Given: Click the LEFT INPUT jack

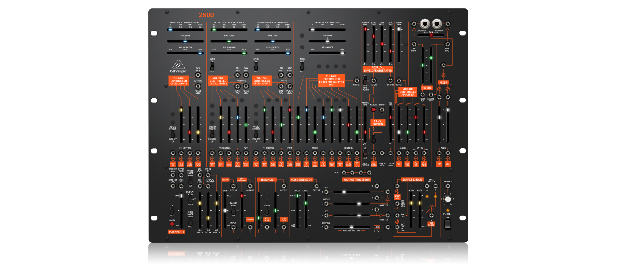Looking at the screenshot, I should [414, 44].
